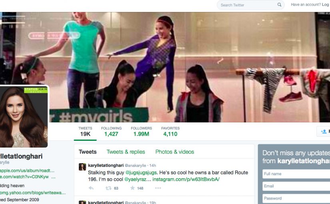Open the 14h tweet timestamp

[152, 166]
